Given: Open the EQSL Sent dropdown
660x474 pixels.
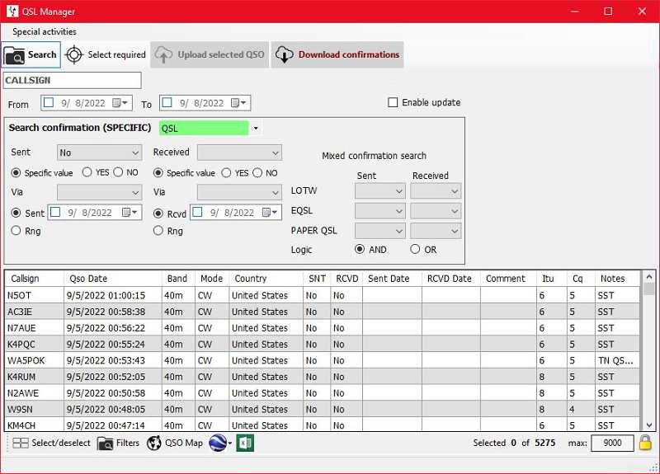Looking at the screenshot, I should (380, 211).
